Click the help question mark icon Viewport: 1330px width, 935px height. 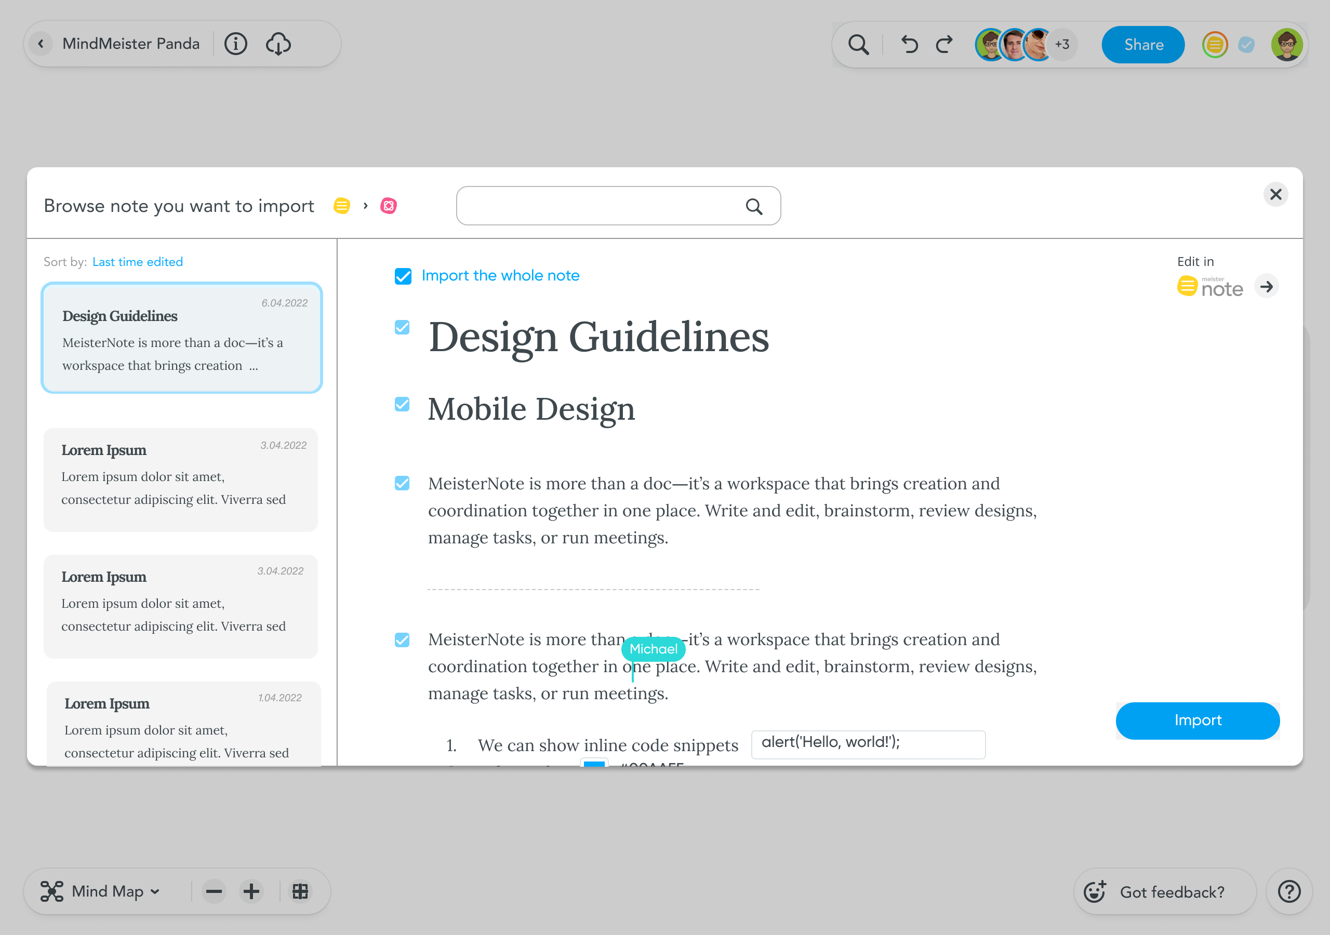[1289, 891]
